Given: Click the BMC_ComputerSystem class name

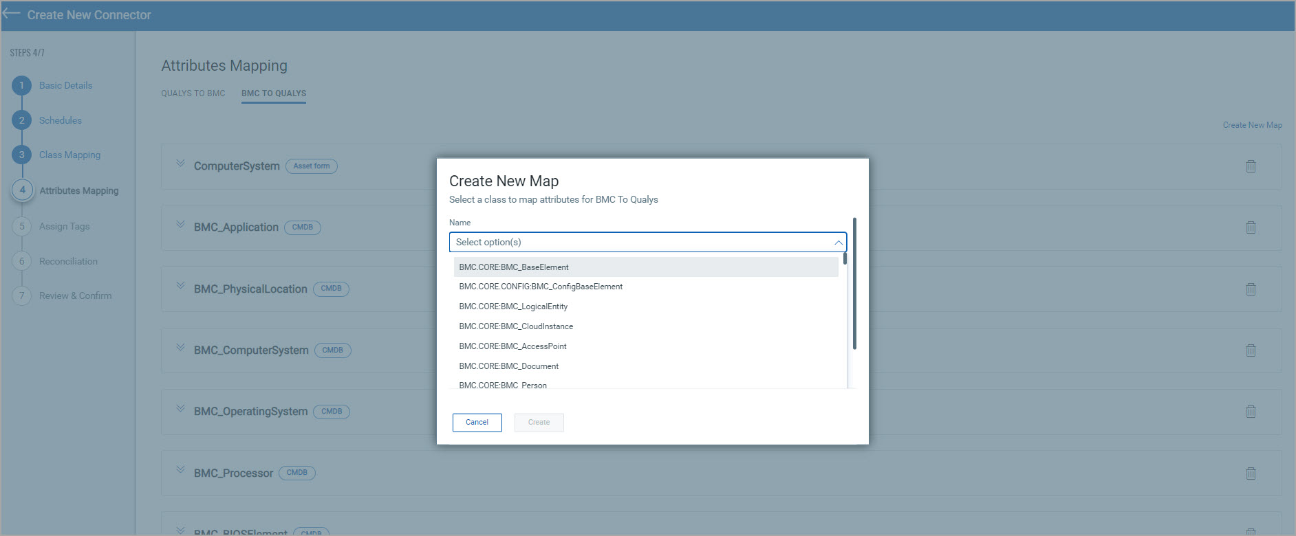Looking at the screenshot, I should (x=251, y=350).
